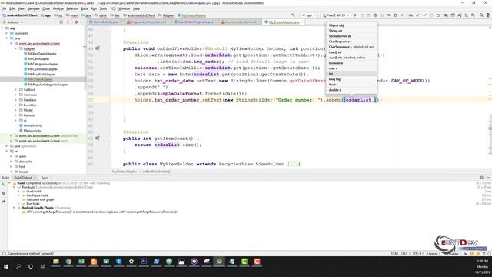Close the MyOrdersAdapter.java tab
This screenshot has width=492, height=277.
pyautogui.click(x=302, y=22)
